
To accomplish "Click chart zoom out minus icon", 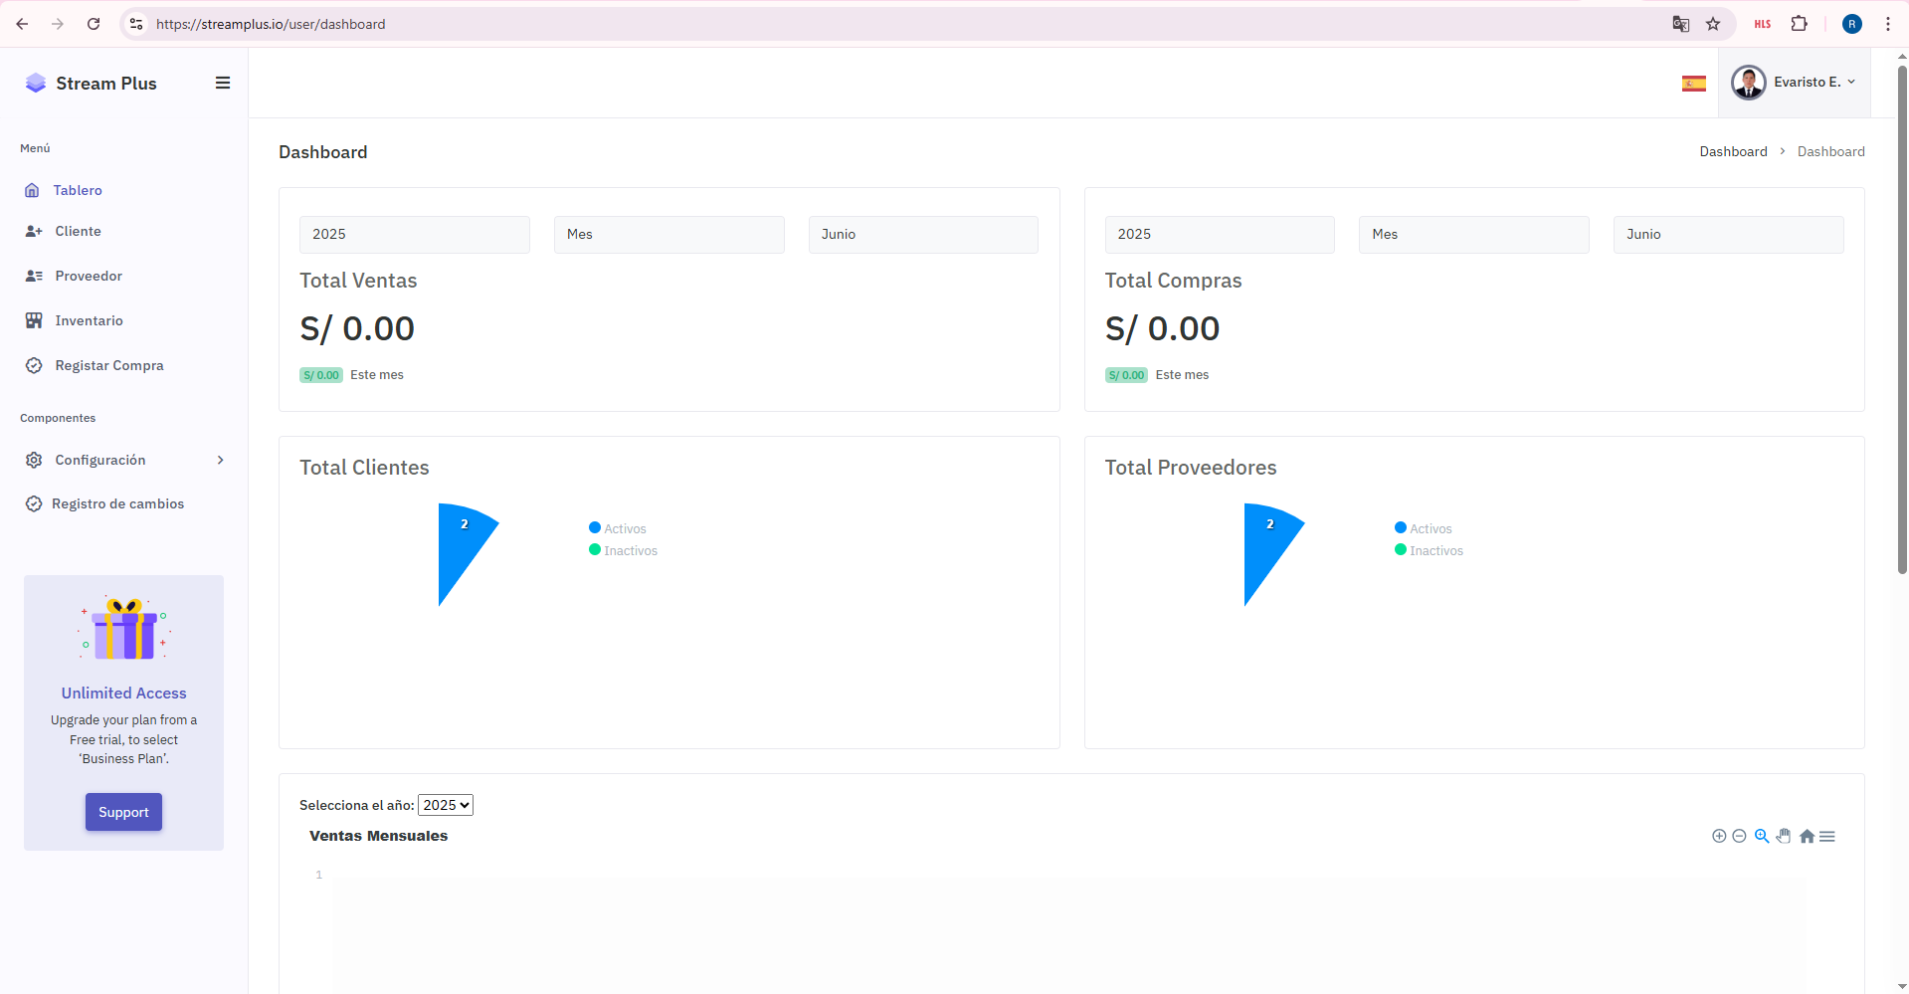I will coord(1739,836).
